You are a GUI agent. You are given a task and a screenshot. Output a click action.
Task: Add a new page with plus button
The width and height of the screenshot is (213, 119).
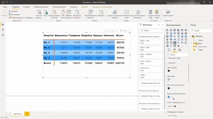(x=27, y=114)
